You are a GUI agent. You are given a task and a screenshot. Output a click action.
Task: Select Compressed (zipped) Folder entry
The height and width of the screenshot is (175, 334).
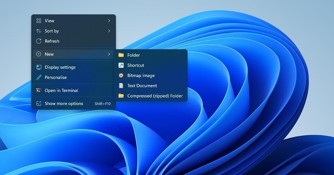[151, 96]
